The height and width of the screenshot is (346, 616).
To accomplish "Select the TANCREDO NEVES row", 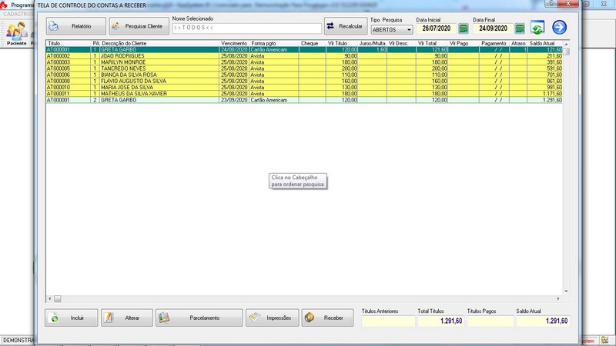I will coord(123,68).
